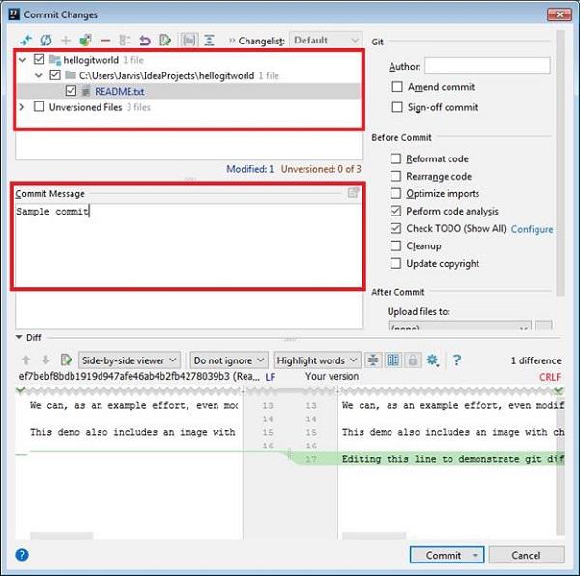
Task: Click the diff help question mark icon
Action: pyautogui.click(x=456, y=360)
